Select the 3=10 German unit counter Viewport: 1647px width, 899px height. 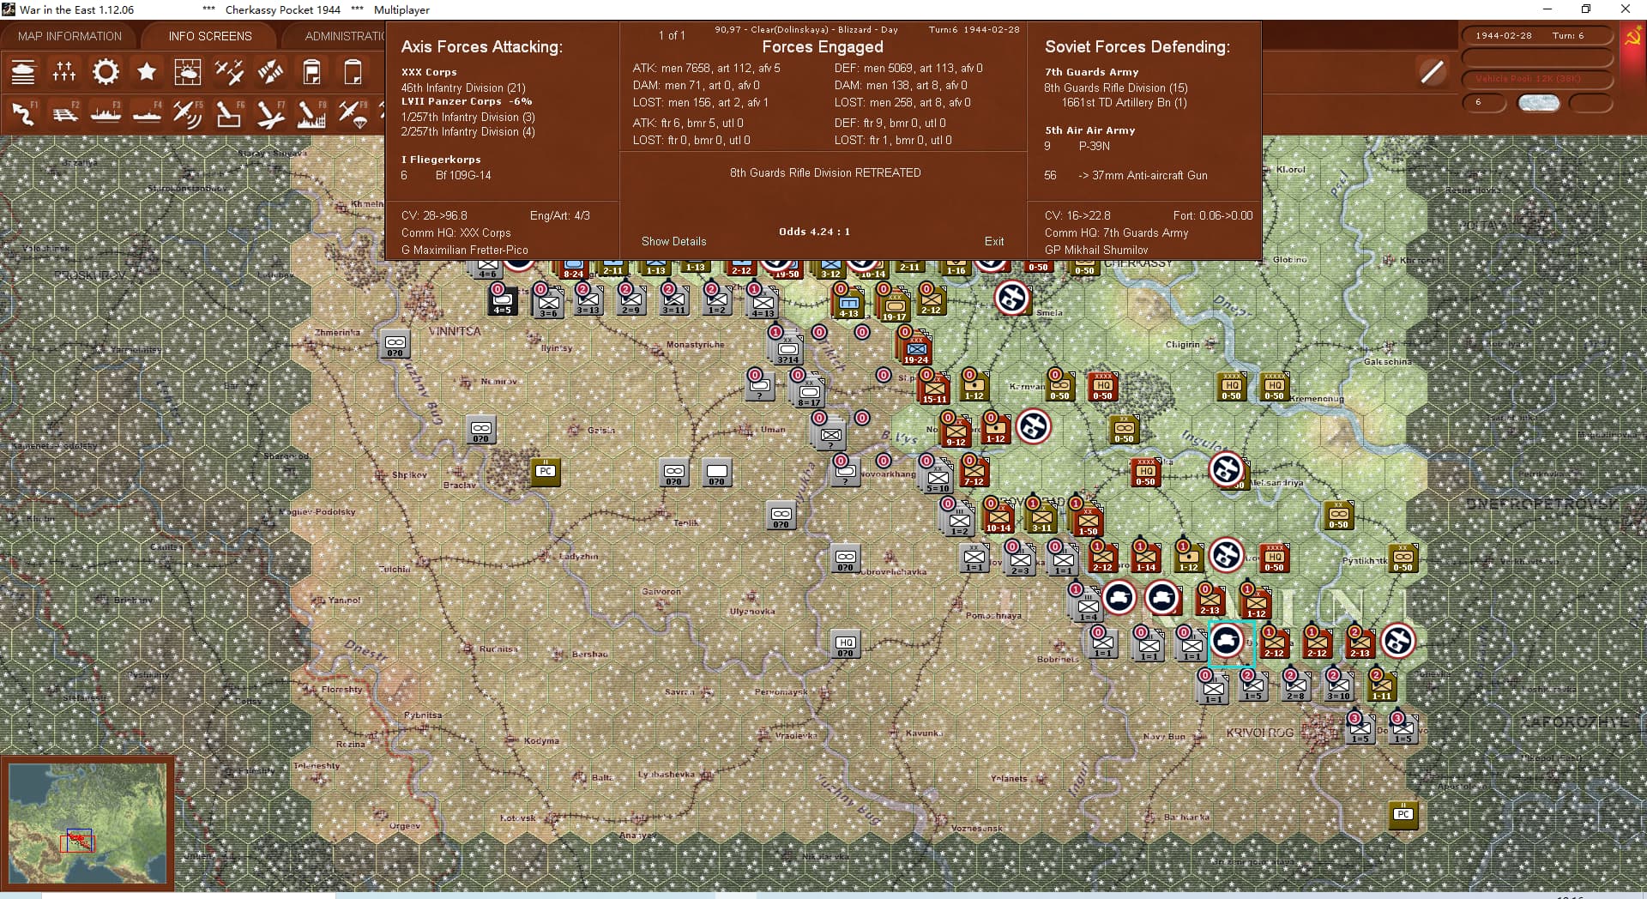pyautogui.click(x=1338, y=686)
